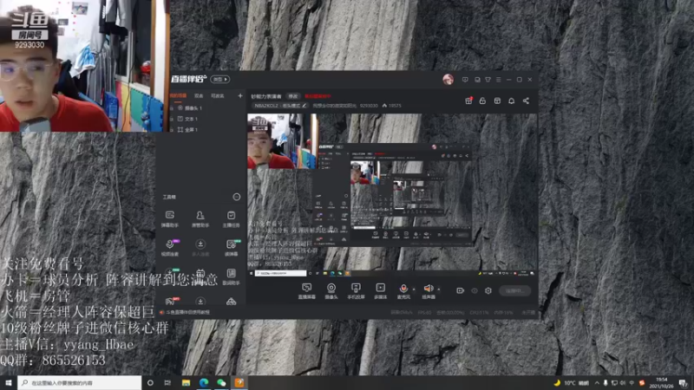The height and width of the screenshot is (390, 694).
Task: Click the 直播中 live status button
Action: coord(514,290)
